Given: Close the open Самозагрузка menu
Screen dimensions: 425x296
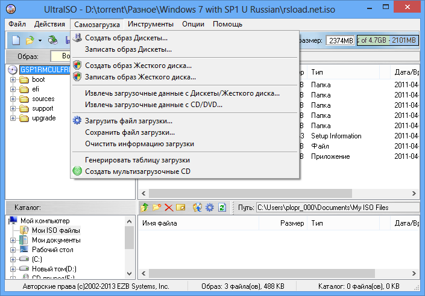Looking at the screenshot, I should 97,24.
